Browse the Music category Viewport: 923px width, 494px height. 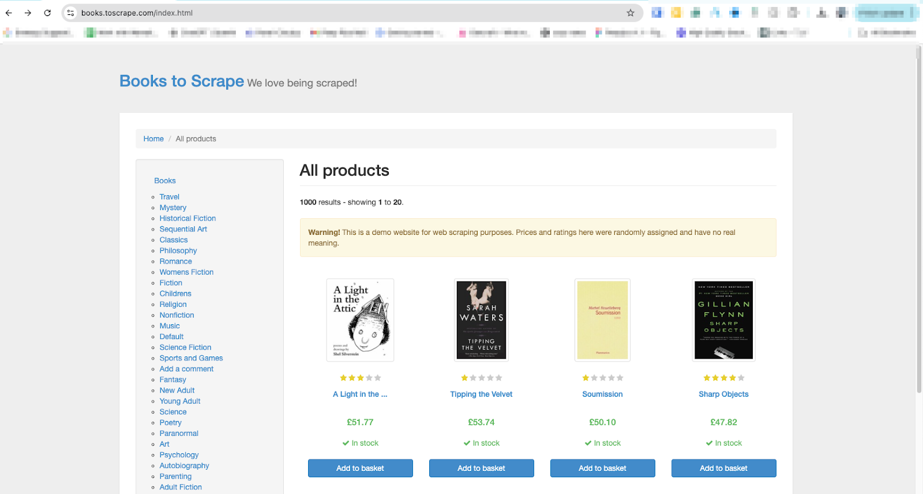(x=170, y=326)
